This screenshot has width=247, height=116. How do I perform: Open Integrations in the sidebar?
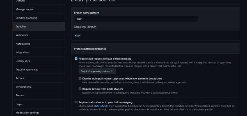click(39, 52)
